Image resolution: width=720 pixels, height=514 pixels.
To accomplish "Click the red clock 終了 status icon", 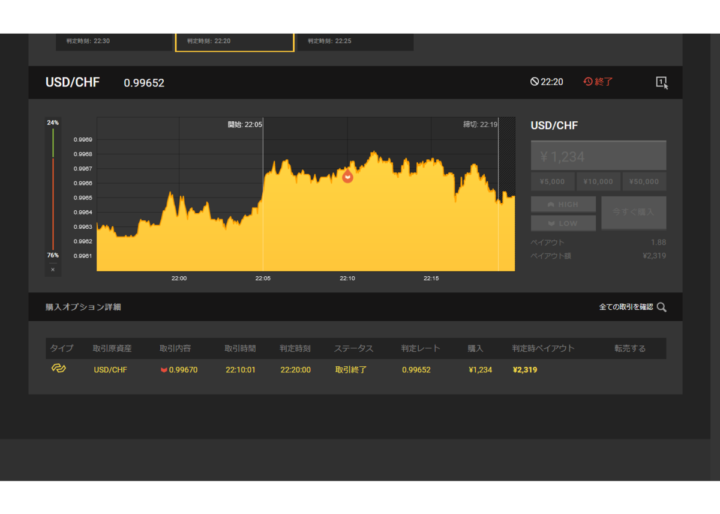I will coord(588,82).
